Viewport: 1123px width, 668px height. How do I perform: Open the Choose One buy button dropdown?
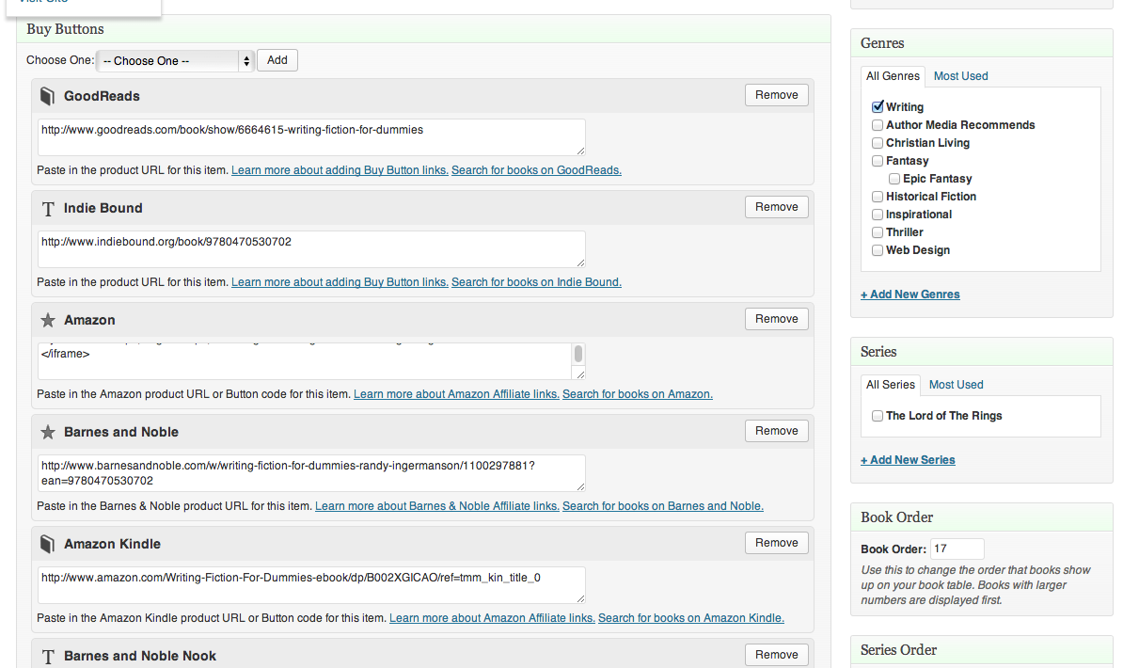coord(176,61)
